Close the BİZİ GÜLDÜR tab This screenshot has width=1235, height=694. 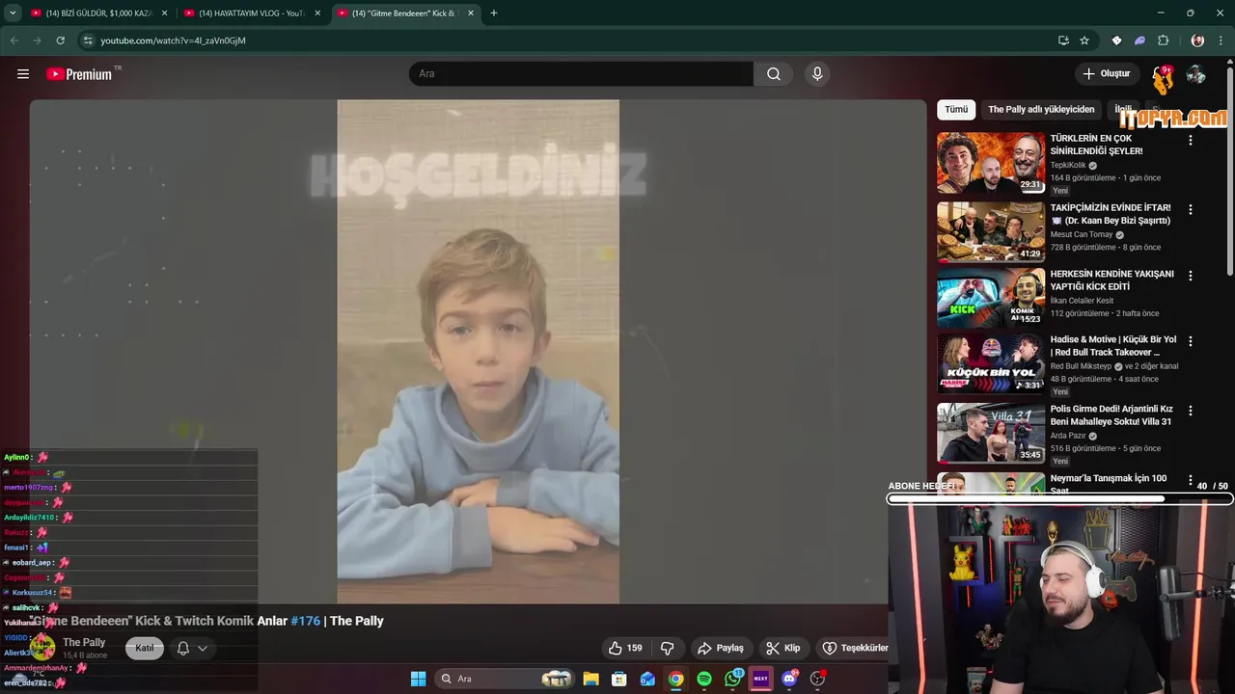(164, 13)
